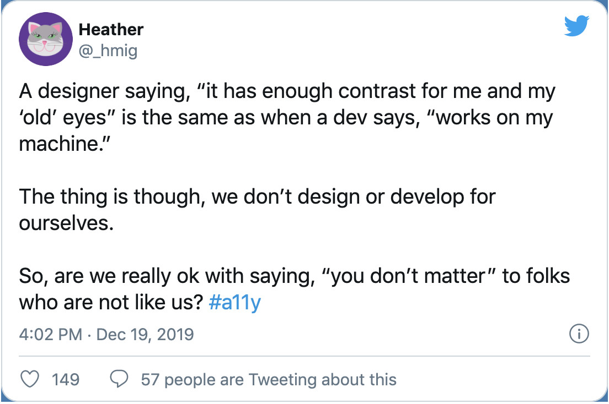Screen dimensions: 609x404
Task: Click the word 'ourselves.' in the tweet
Action: pos(66,224)
